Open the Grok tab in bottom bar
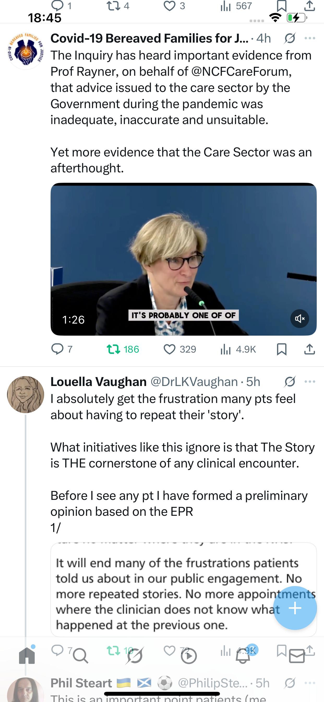Image resolution: width=324 pixels, height=702 pixels. click(x=135, y=656)
